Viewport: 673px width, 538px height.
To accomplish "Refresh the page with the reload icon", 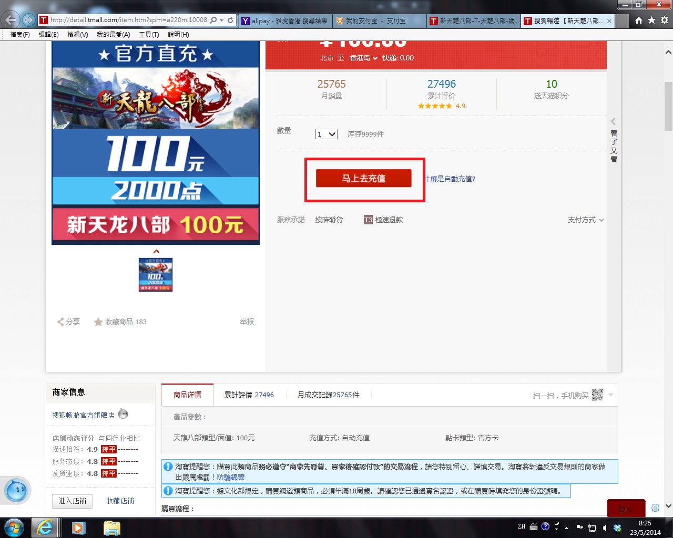I will [x=230, y=20].
